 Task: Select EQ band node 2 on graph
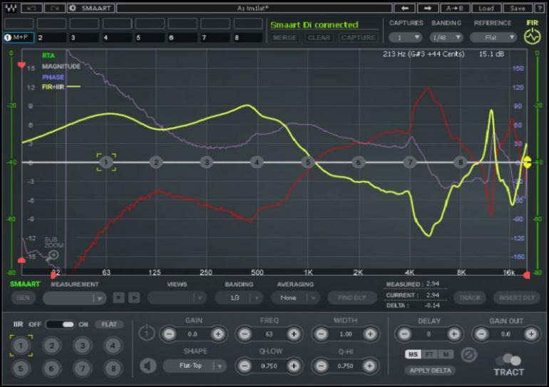pos(156,162)
